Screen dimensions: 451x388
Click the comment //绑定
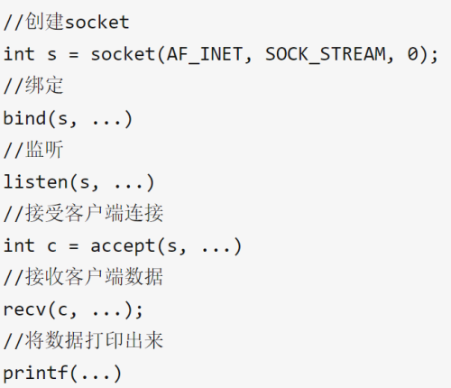click(33, 86)
